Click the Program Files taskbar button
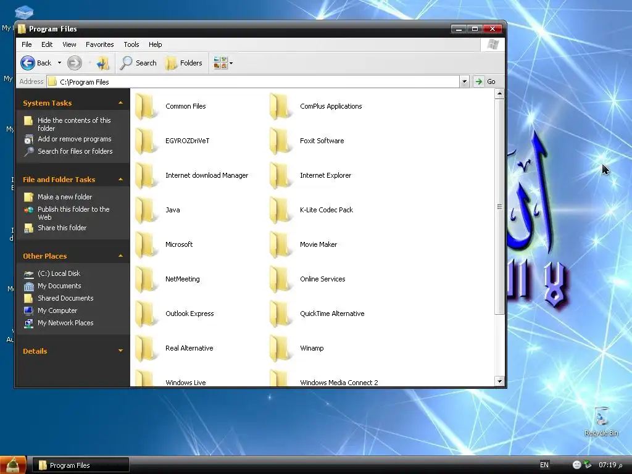Viewport: 632px width, 474px height. 81,465
